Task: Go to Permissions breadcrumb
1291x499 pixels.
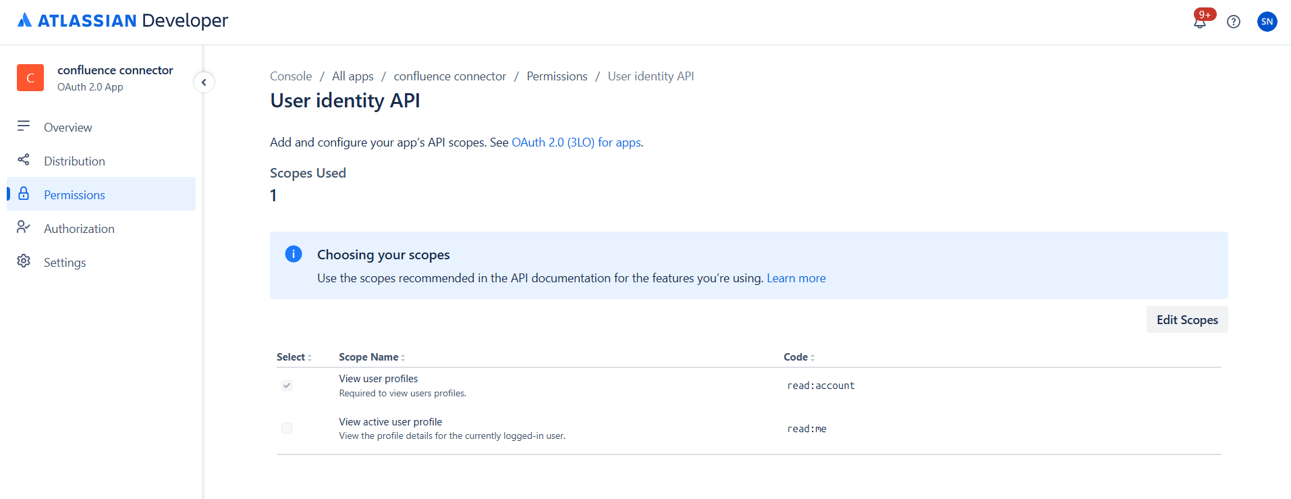Action: tap(557, 76)
